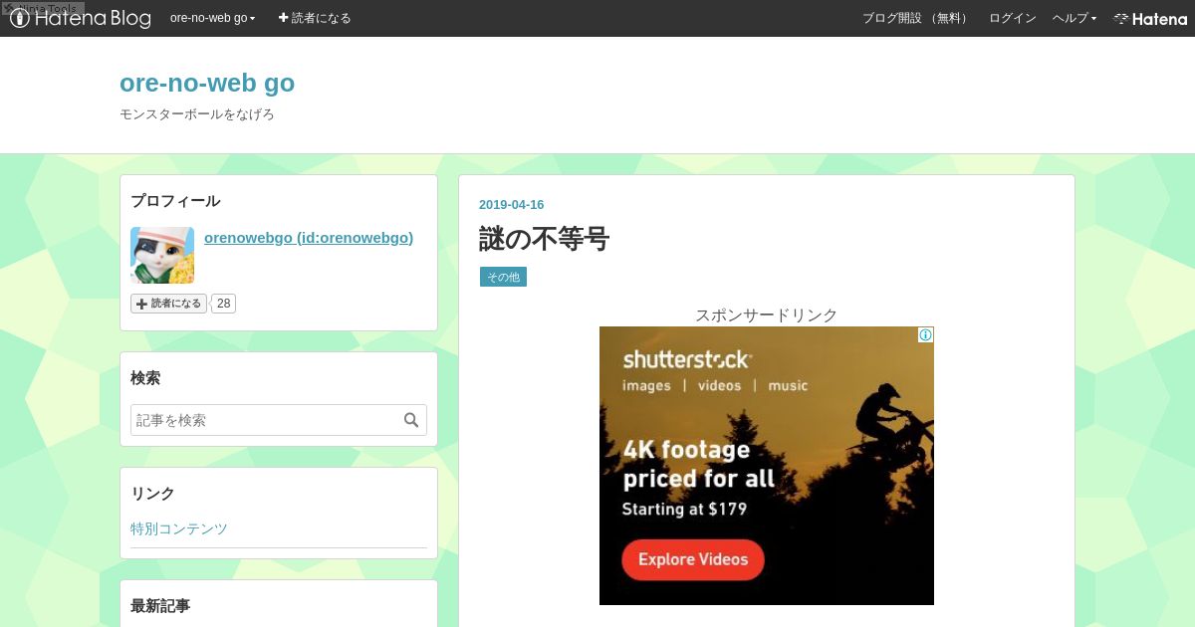The height and width of the screenshot is (627, 1195).
Task: Click the モンスターボールをなげろ blog description
Action: pyautogui.click(x=197, y=114)
